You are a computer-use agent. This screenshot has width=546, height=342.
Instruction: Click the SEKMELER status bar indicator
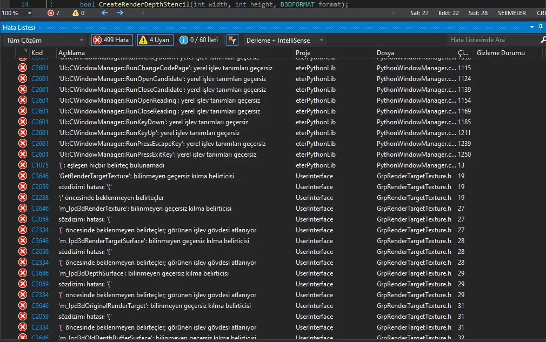(511, 13)
